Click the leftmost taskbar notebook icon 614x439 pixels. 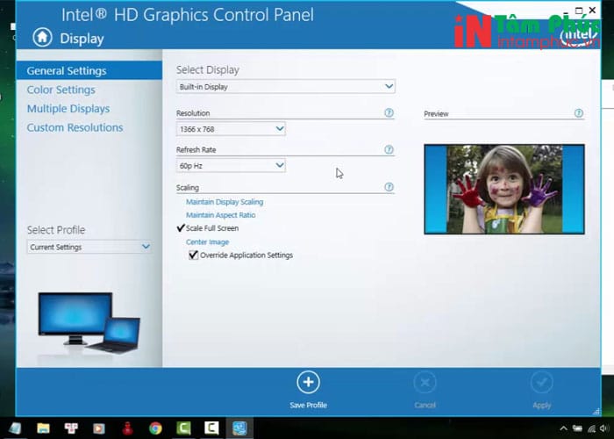pos(15,428)
